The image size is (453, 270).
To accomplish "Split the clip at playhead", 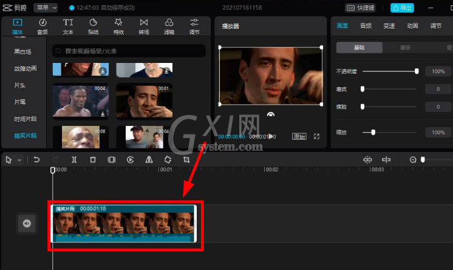I will pyautogui.click(x=74, y=160).
